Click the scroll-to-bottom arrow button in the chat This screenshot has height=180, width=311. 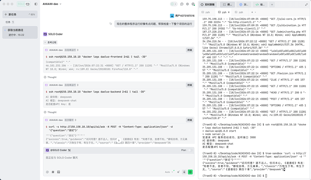pyautogui.click(x=119, y=140)
